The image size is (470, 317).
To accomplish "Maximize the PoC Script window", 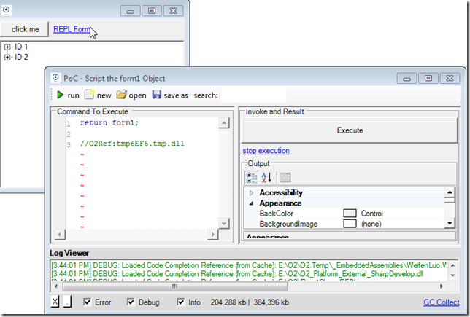I will [x=428, y=78].
